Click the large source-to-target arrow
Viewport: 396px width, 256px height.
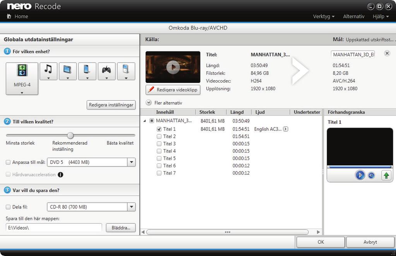pyautogui.click(x=300, y=71)
